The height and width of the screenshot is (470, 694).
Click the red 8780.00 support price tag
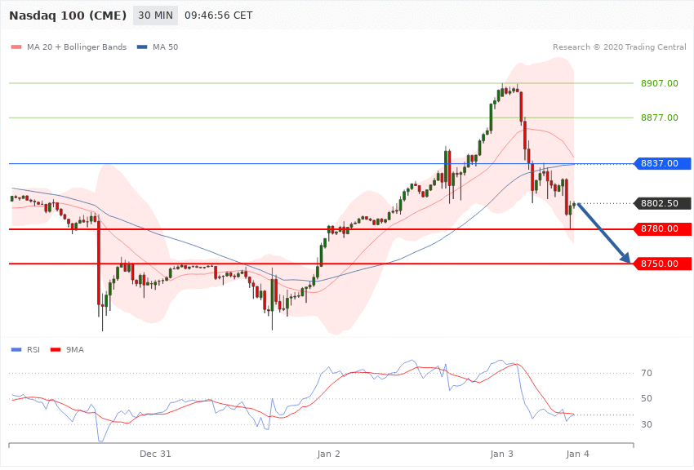[x=663, y=229]
